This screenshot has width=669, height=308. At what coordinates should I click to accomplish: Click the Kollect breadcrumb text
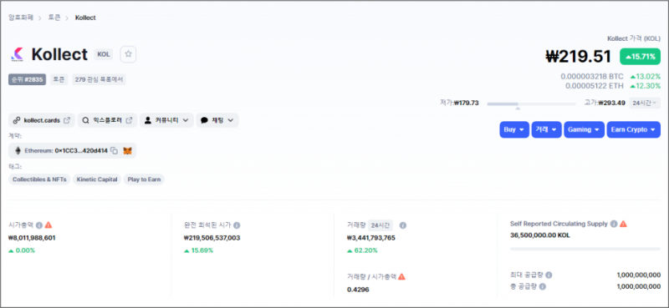85,18
